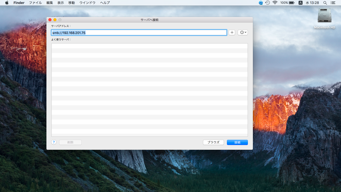Open Notification Center icon

[333, 3]
